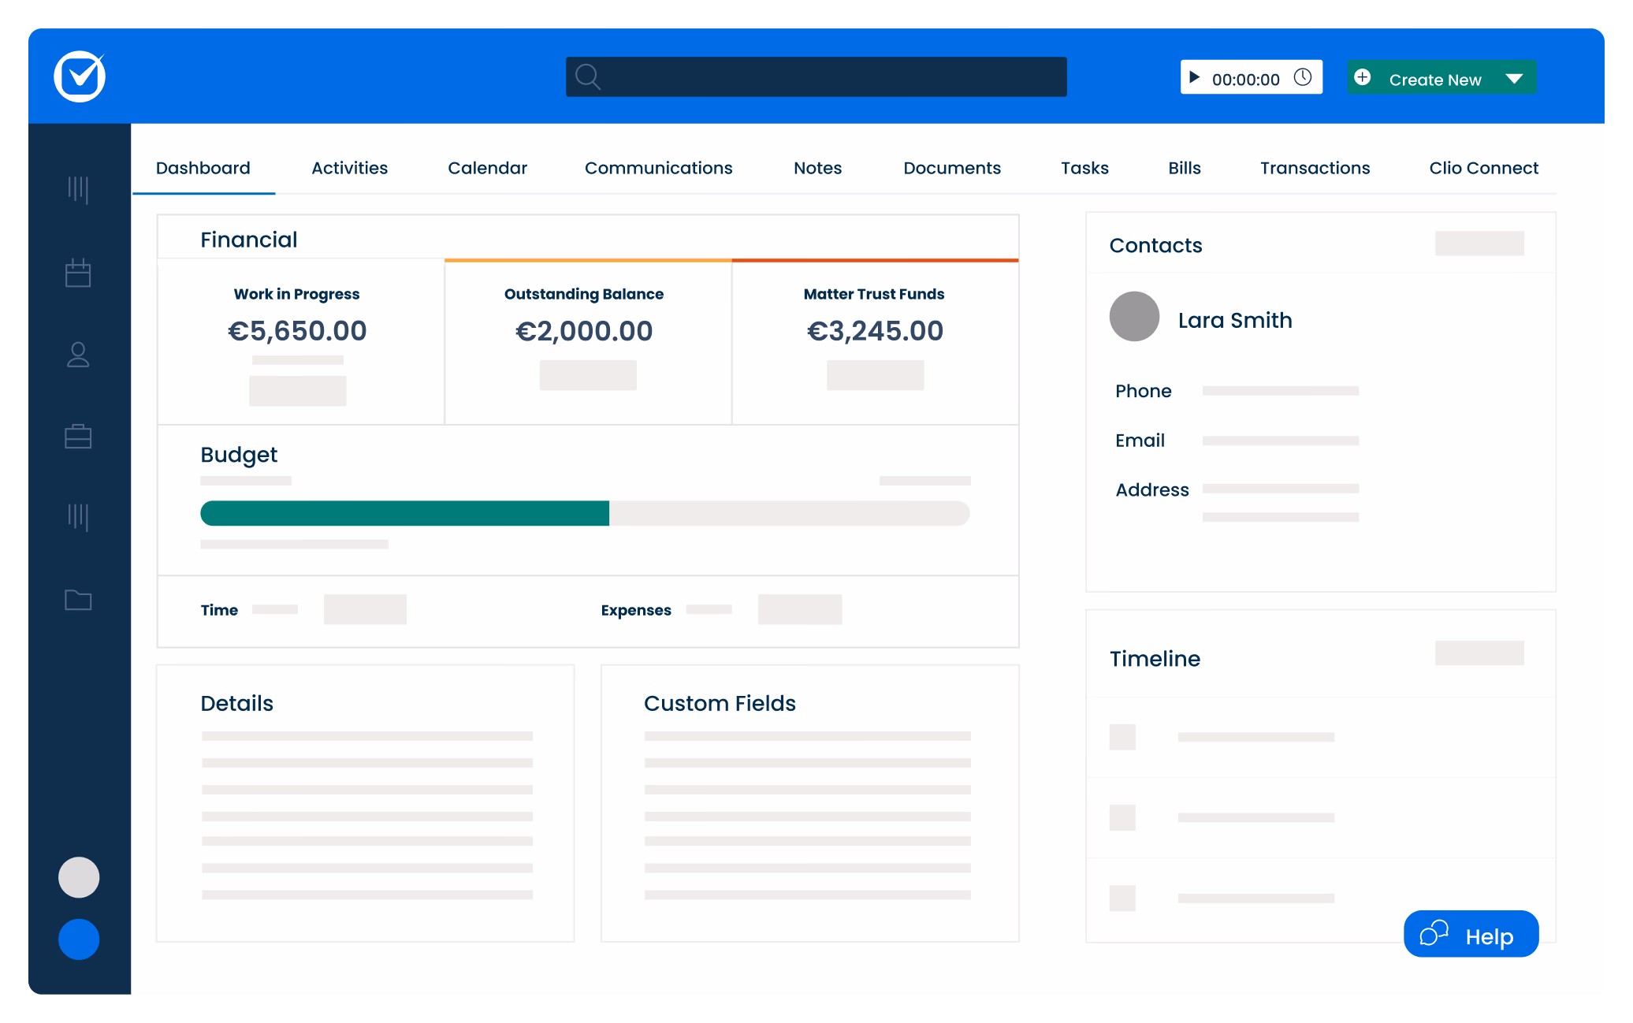Click the search magnifier icon
The width and height of the screenshot is (1633, 1023).
[587, 76]
